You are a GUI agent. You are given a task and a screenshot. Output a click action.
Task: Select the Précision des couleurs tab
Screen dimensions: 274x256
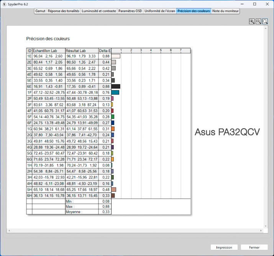(x=194, y=11)
